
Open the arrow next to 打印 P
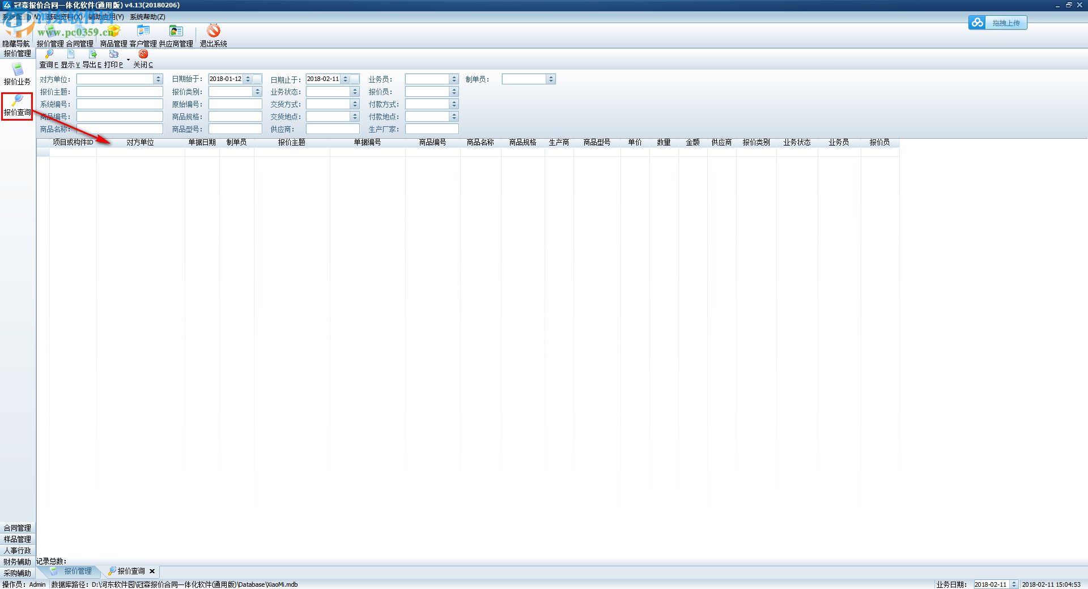pyautogui.click(x=128, y=59)
